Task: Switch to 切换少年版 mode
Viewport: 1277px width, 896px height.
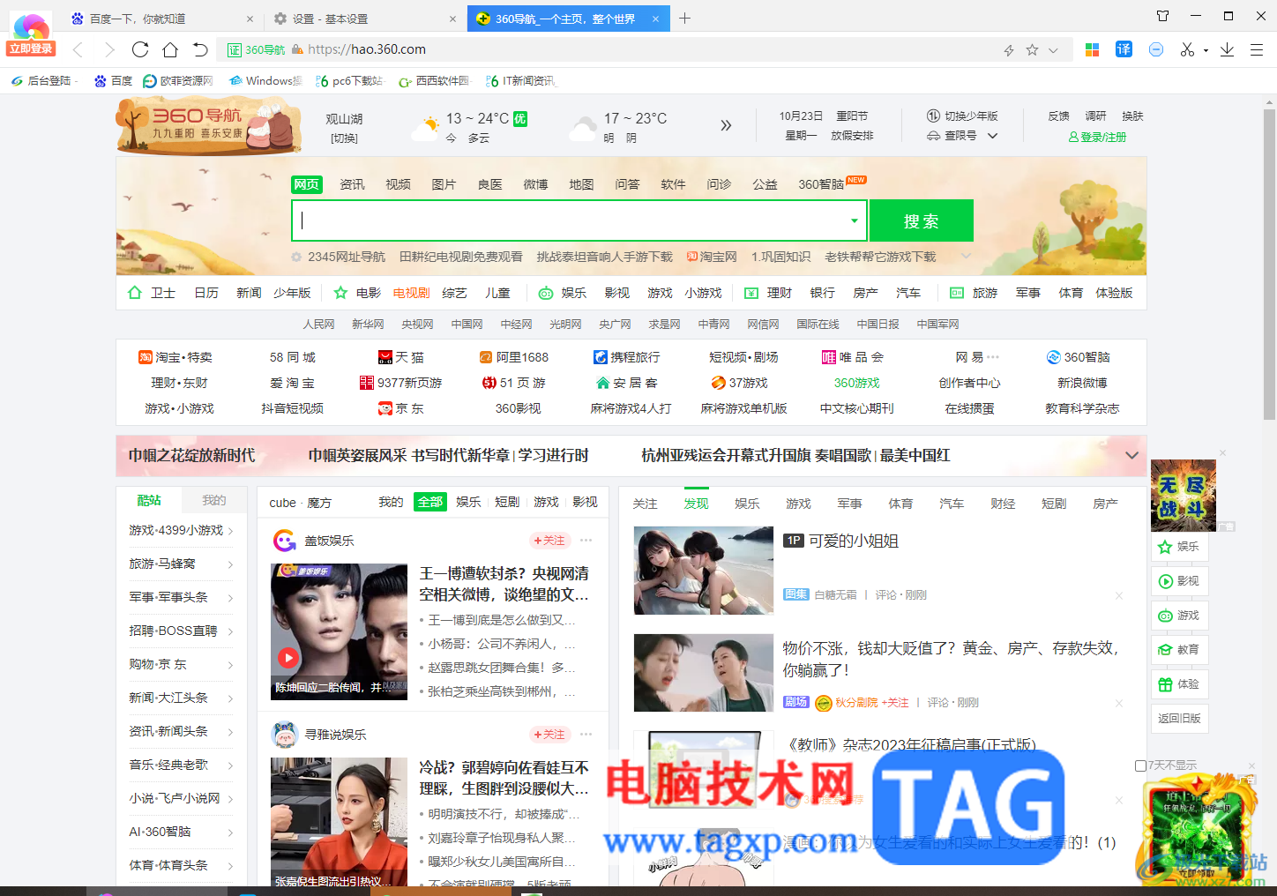Action: [962, 116]
